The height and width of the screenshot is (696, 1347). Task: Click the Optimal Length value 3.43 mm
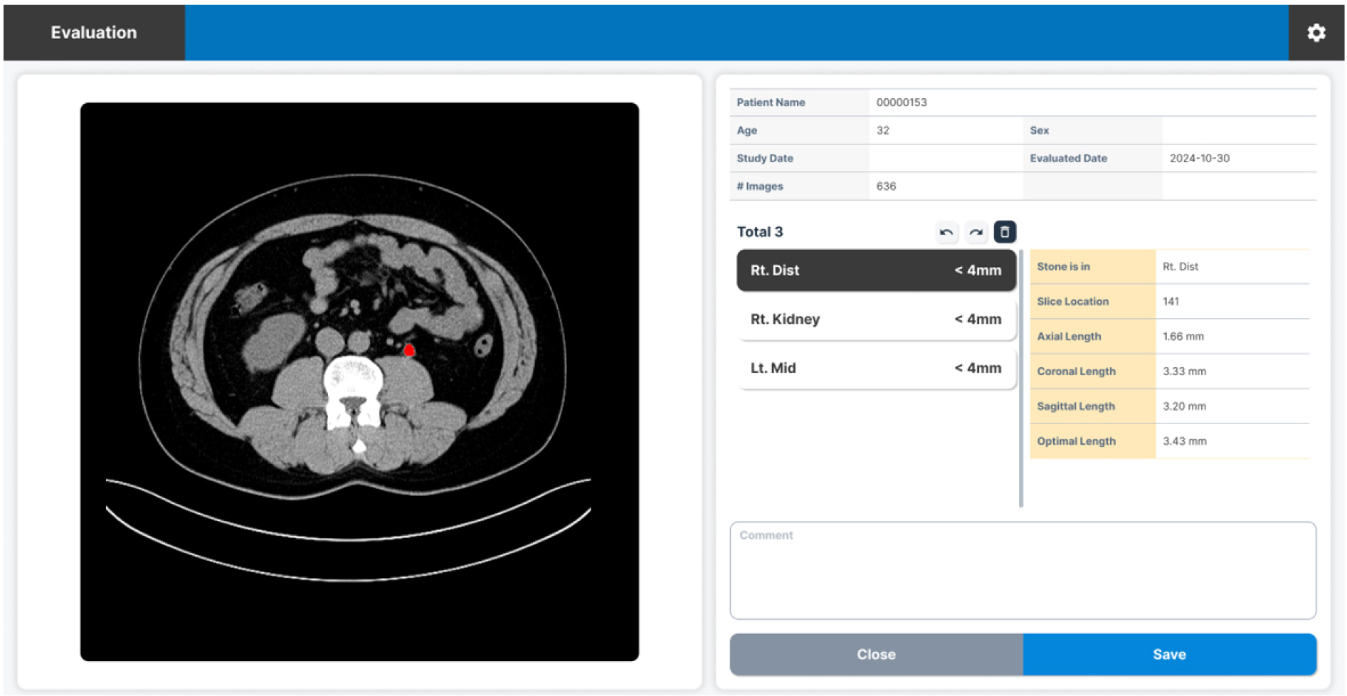pos(1184,441)
